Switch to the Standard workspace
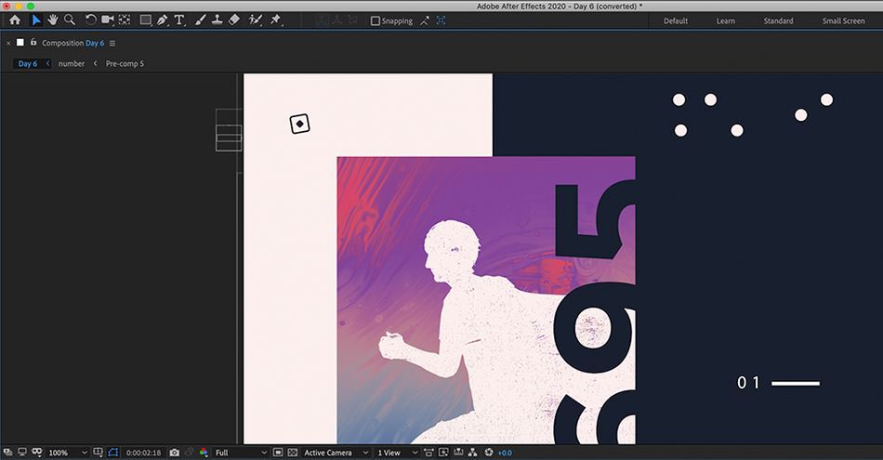 point(778,20)
